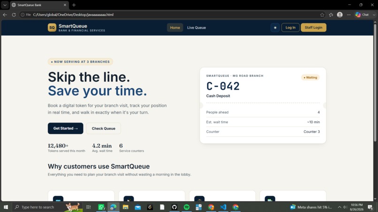Viewport: 378px width, 212px height.
Task: Open Spotify from the taskbar
Action: [x=187, y=207]
